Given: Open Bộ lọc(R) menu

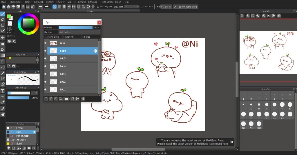Looking at the screenshot, I should 39,2.
